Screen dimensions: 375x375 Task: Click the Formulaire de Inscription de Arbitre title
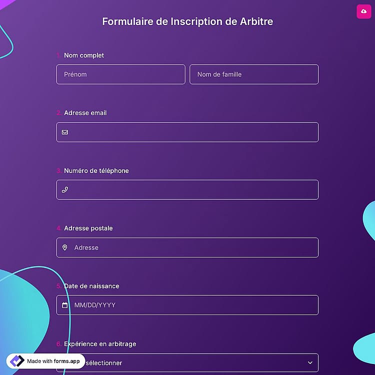coord(187,21)
